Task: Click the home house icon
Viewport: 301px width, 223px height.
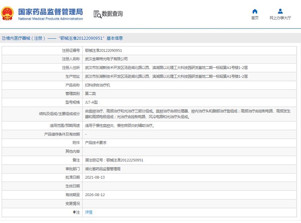Action: 254,11
